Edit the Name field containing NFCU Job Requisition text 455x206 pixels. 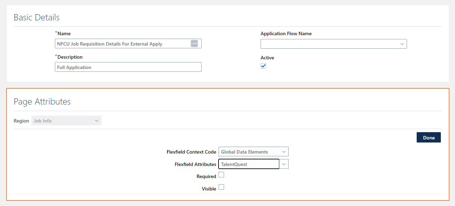tap(121, 43)
